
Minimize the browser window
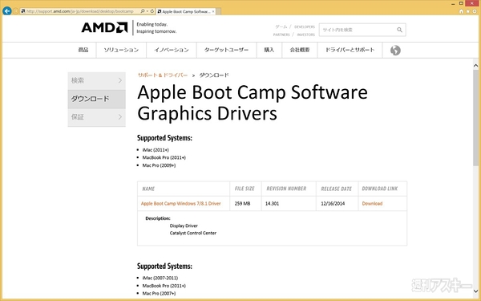pos(454,3)
